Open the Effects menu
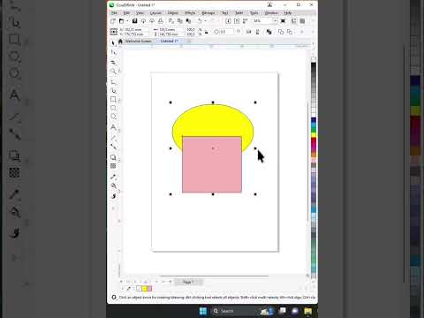The image size is (424, 318). tap(190, 13)
